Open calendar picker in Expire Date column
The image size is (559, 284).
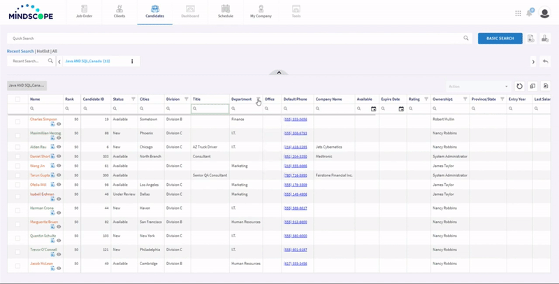(401, 109)
